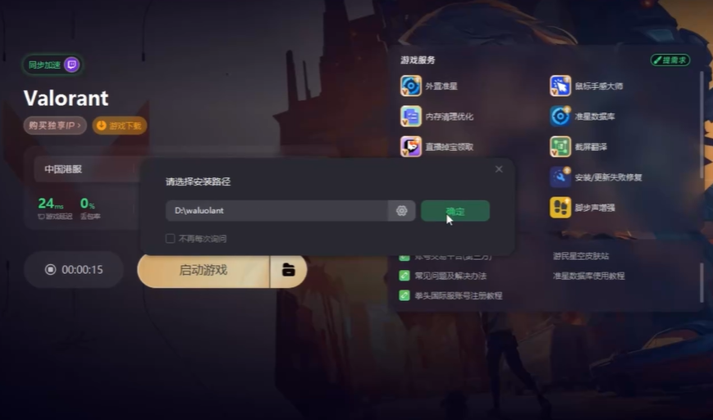Open the 脚步声增强 footstep enhancer icon
The height and width of the screenshot is (420, 713).
(560, 208)
